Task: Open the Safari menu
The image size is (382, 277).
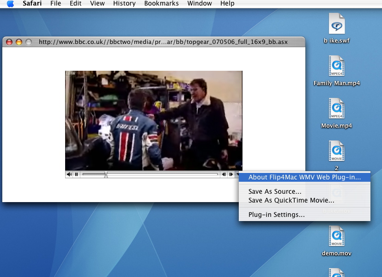Action: pyautogui.click(x=32, y=3)
